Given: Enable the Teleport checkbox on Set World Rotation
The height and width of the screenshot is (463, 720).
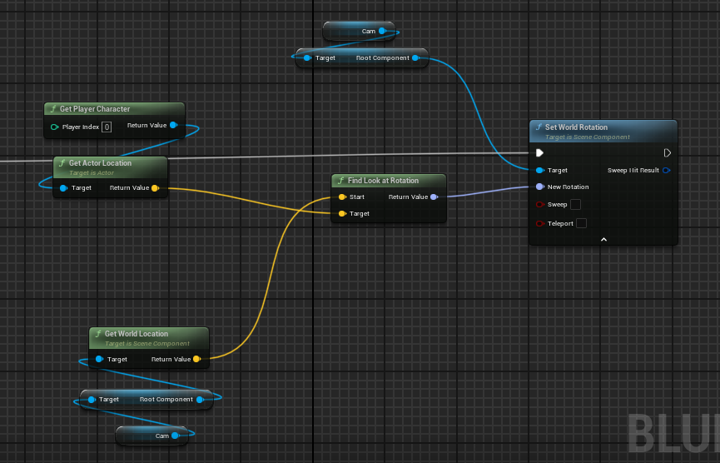Looking at the screenshot, I should pos(581,223).
